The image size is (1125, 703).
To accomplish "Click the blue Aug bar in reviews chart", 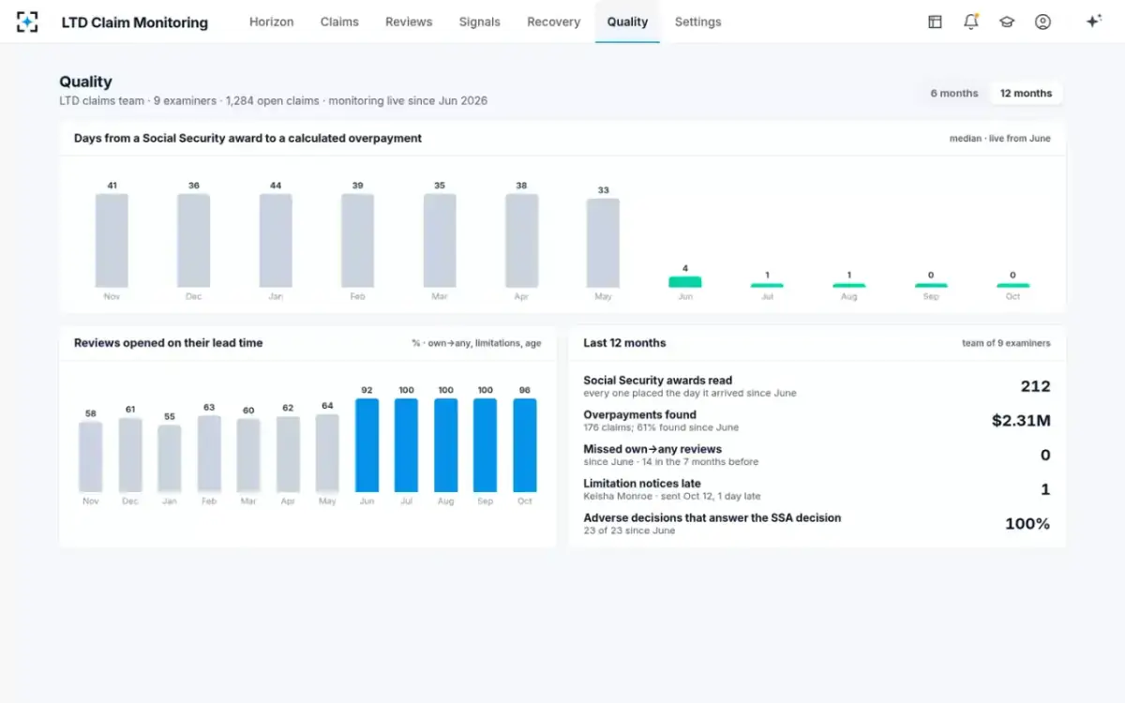I will 446,445.
